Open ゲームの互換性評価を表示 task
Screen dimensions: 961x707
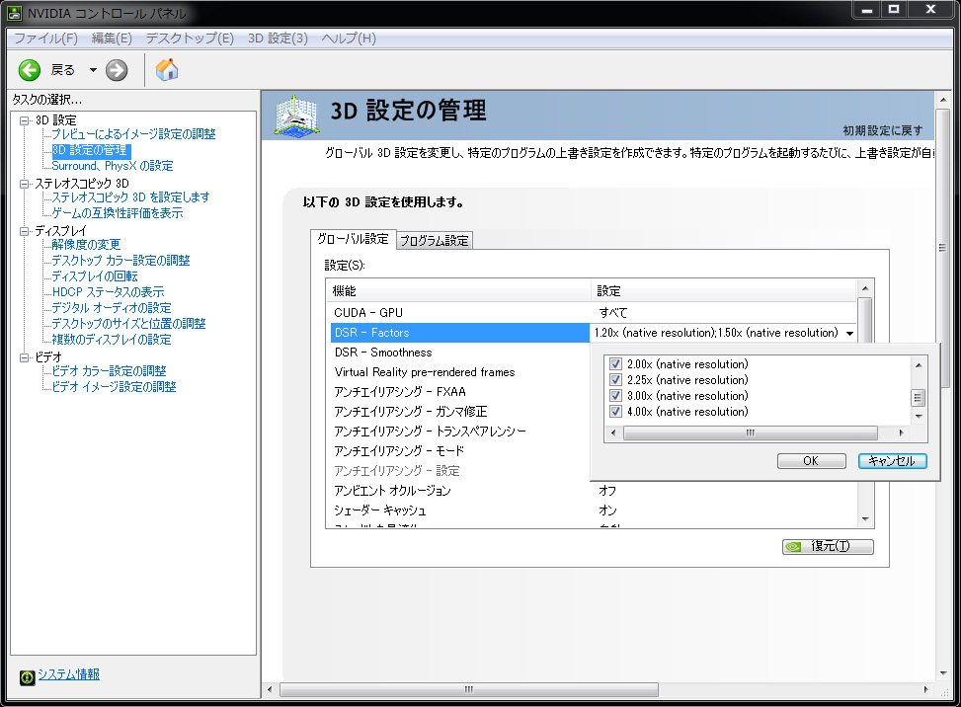118,213
